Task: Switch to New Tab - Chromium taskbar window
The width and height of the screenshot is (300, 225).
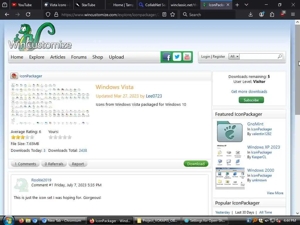Action: tap(63, 221)
